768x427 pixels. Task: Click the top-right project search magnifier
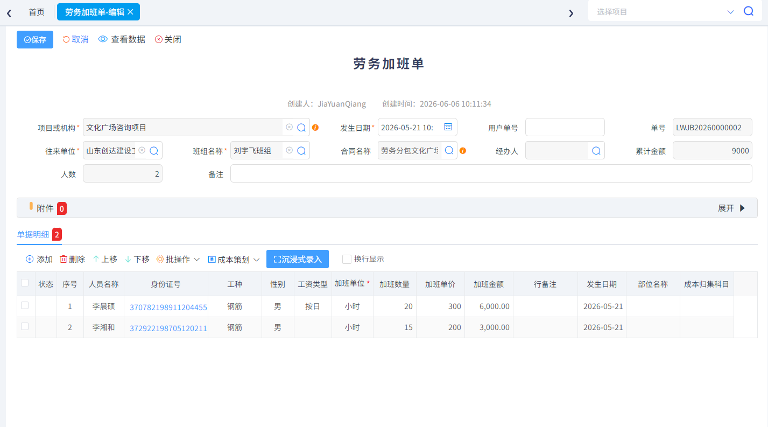749,11
